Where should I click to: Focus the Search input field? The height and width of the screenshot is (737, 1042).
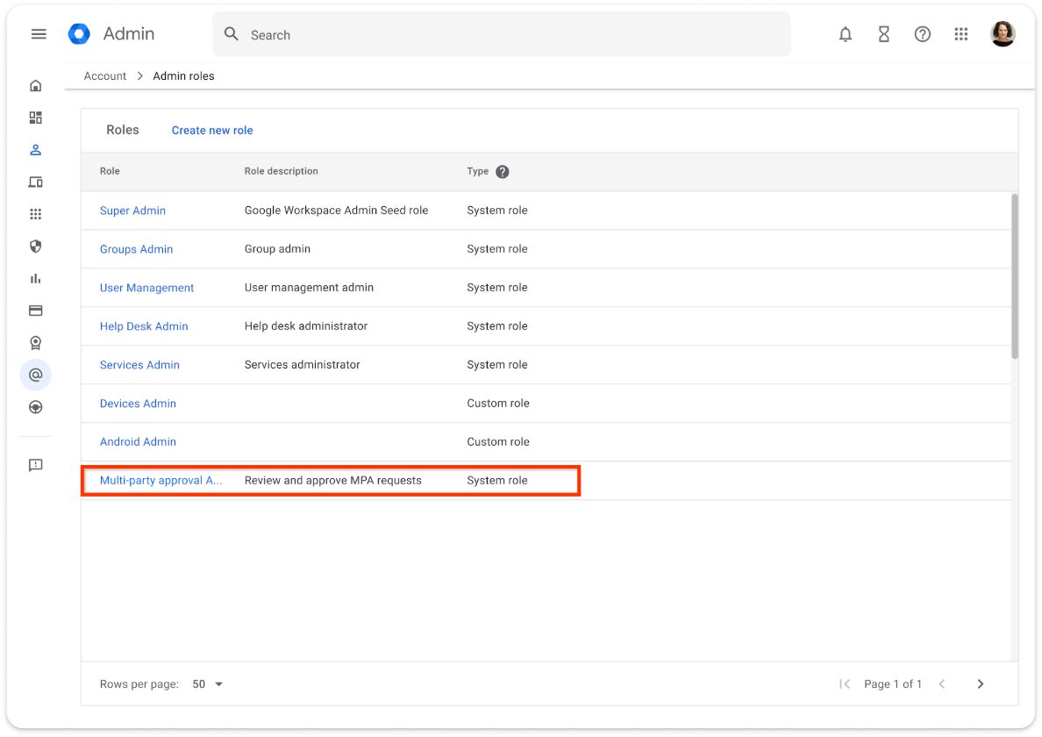[502, 34]
